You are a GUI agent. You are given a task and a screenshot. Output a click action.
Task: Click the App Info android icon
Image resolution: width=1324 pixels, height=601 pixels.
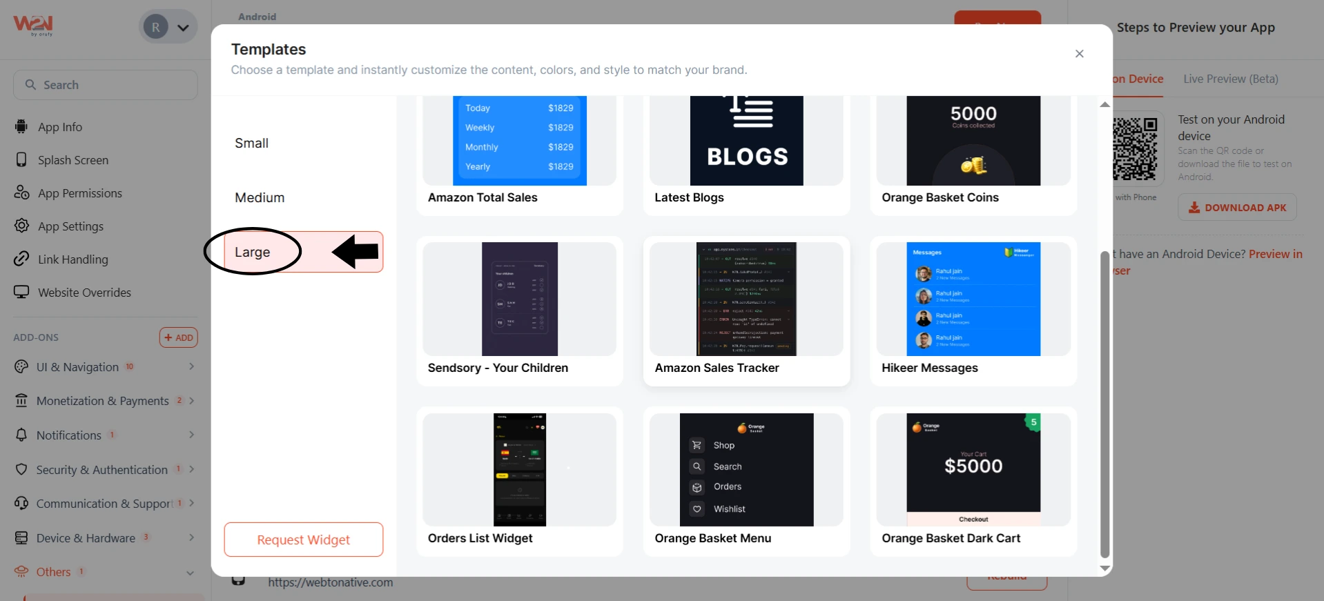click(21, 126)
